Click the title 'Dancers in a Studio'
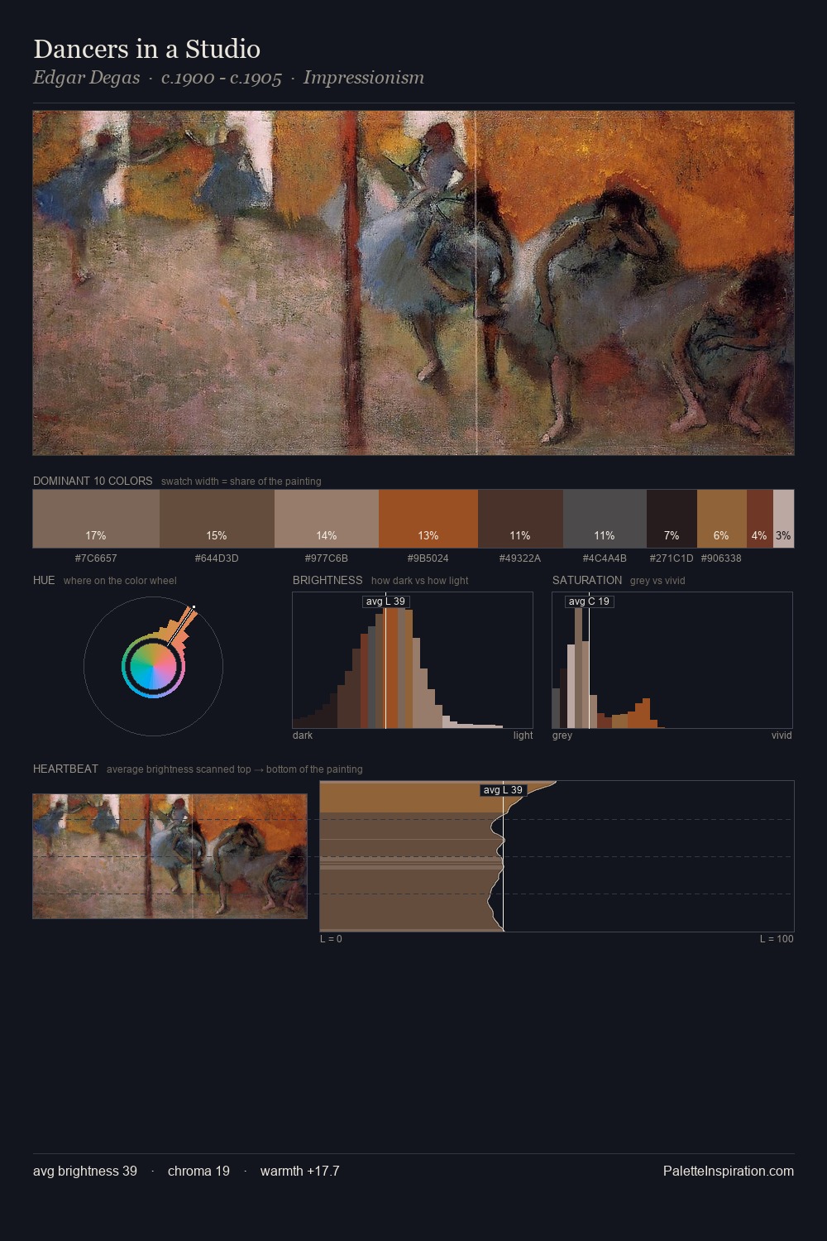 [x=147, y=49]
